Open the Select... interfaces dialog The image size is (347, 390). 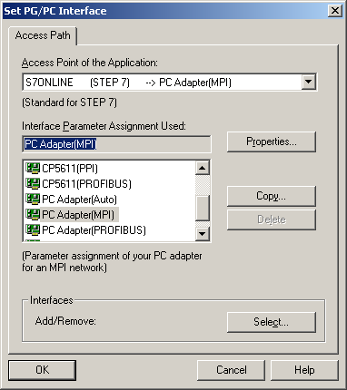(x=272, y=322)
